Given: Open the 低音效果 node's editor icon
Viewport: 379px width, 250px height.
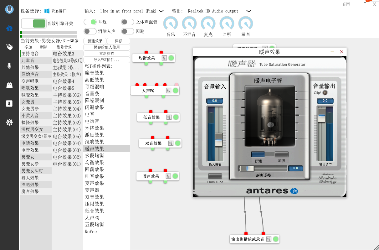Looking at the screenshot, I should (169, 117).
